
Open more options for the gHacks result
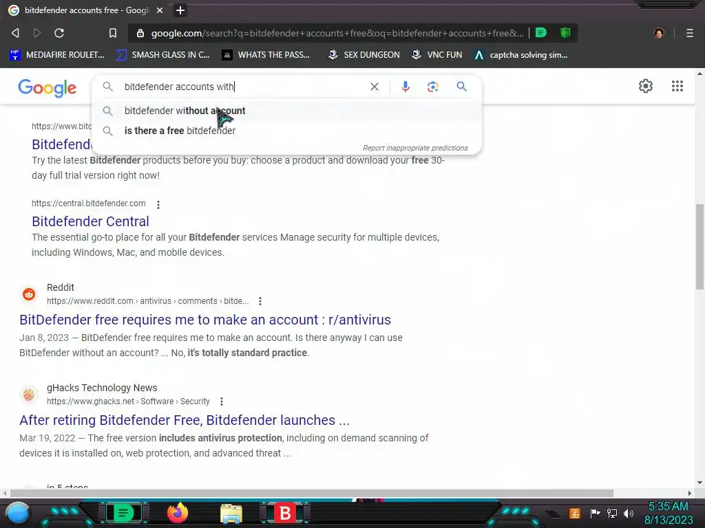pos(221,401)
